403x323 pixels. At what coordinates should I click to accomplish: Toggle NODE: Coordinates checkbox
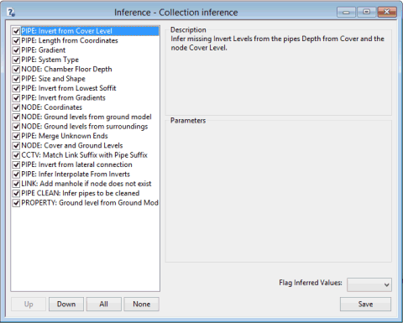[16, 107]
